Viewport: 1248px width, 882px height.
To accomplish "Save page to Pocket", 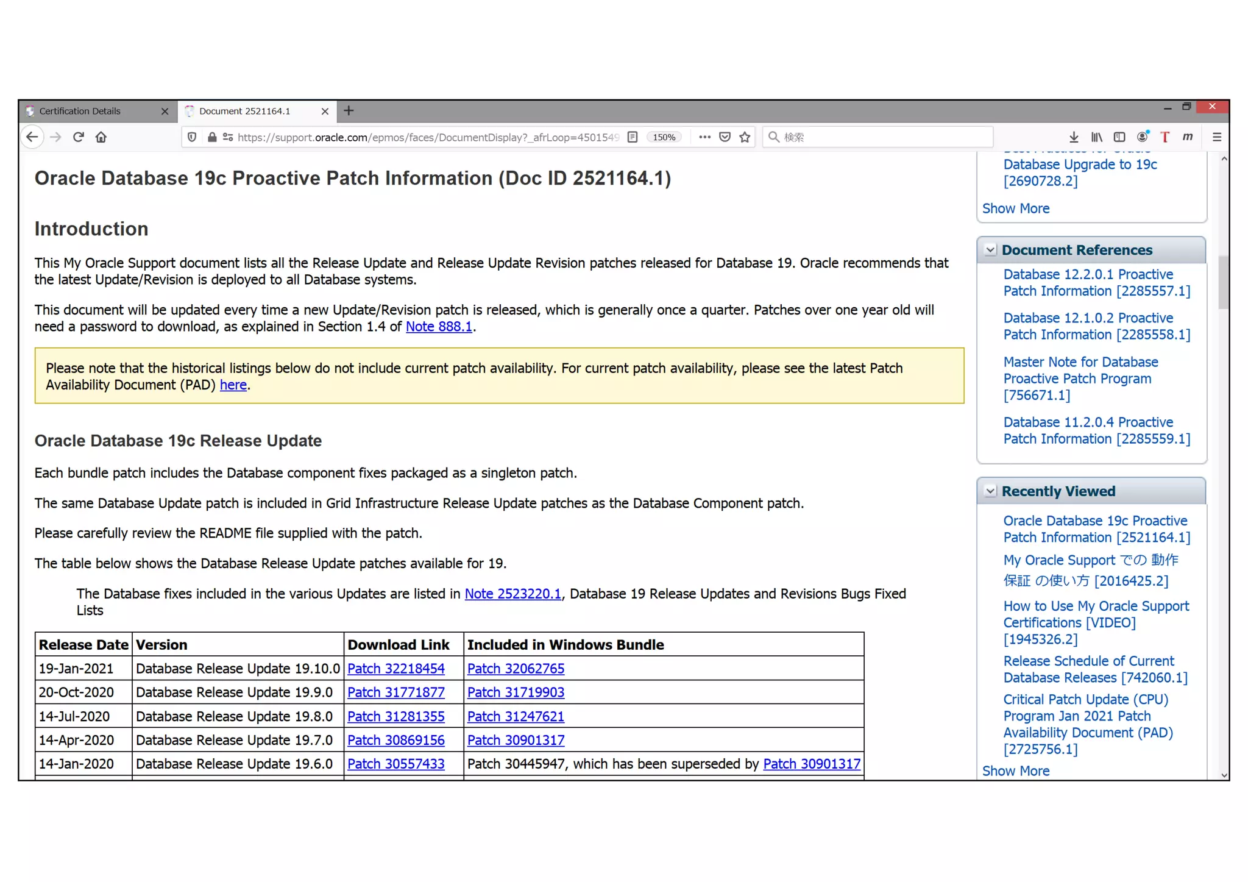I will click(725, 137).
